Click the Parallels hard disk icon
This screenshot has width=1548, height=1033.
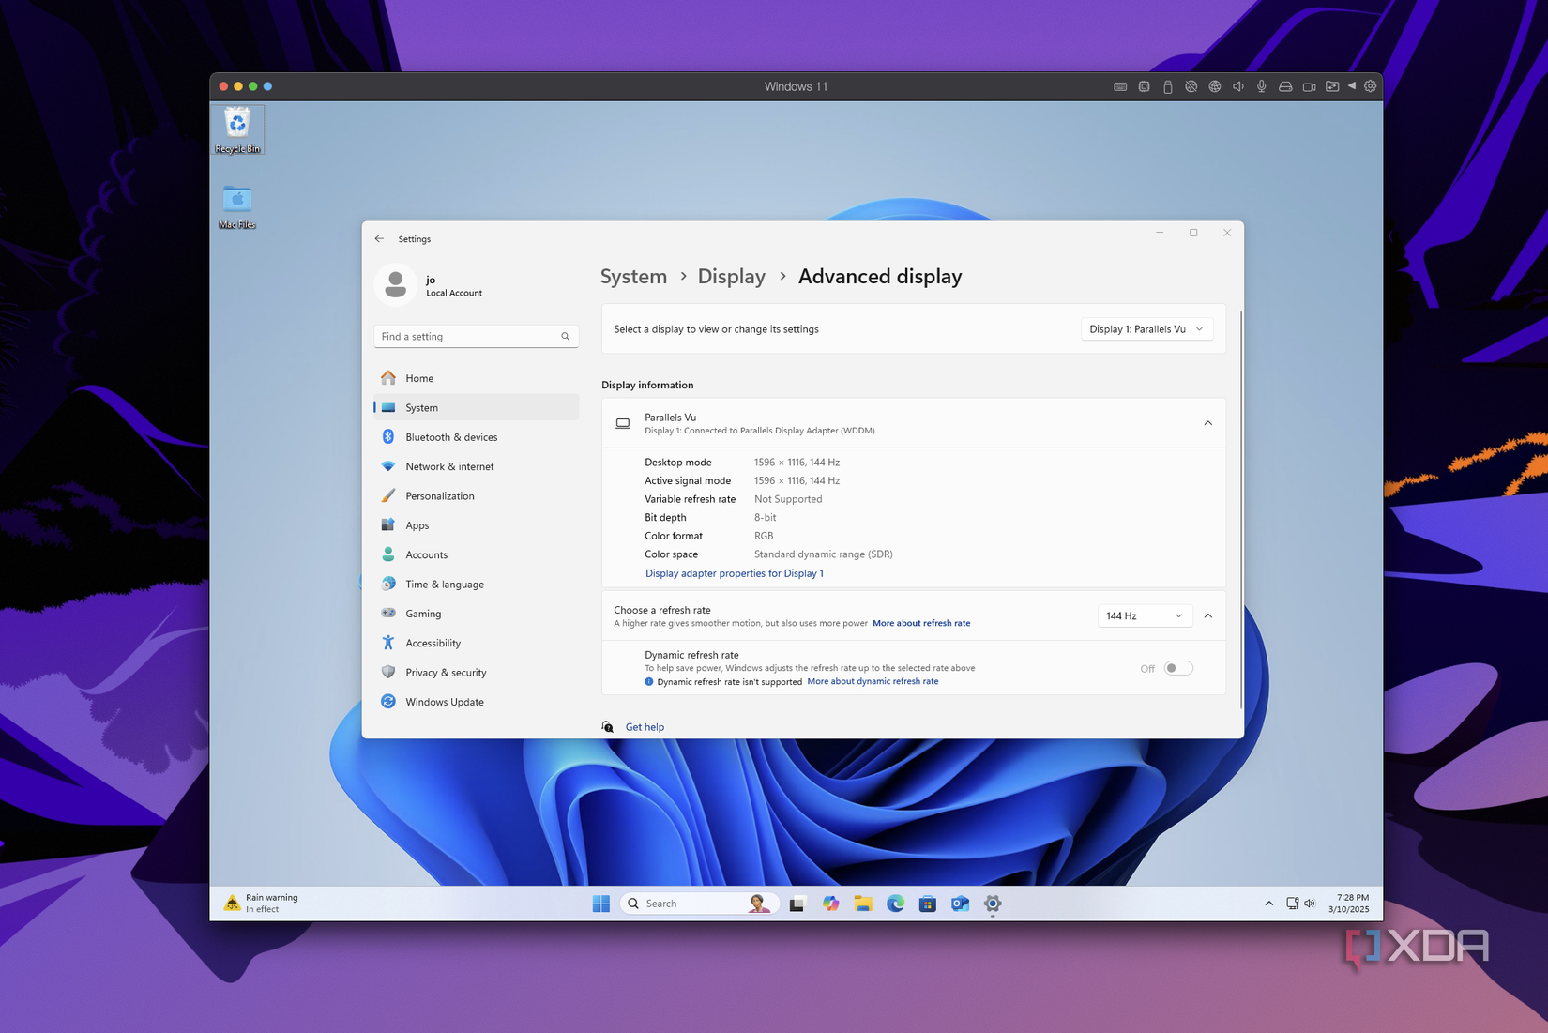(1285, 85)
